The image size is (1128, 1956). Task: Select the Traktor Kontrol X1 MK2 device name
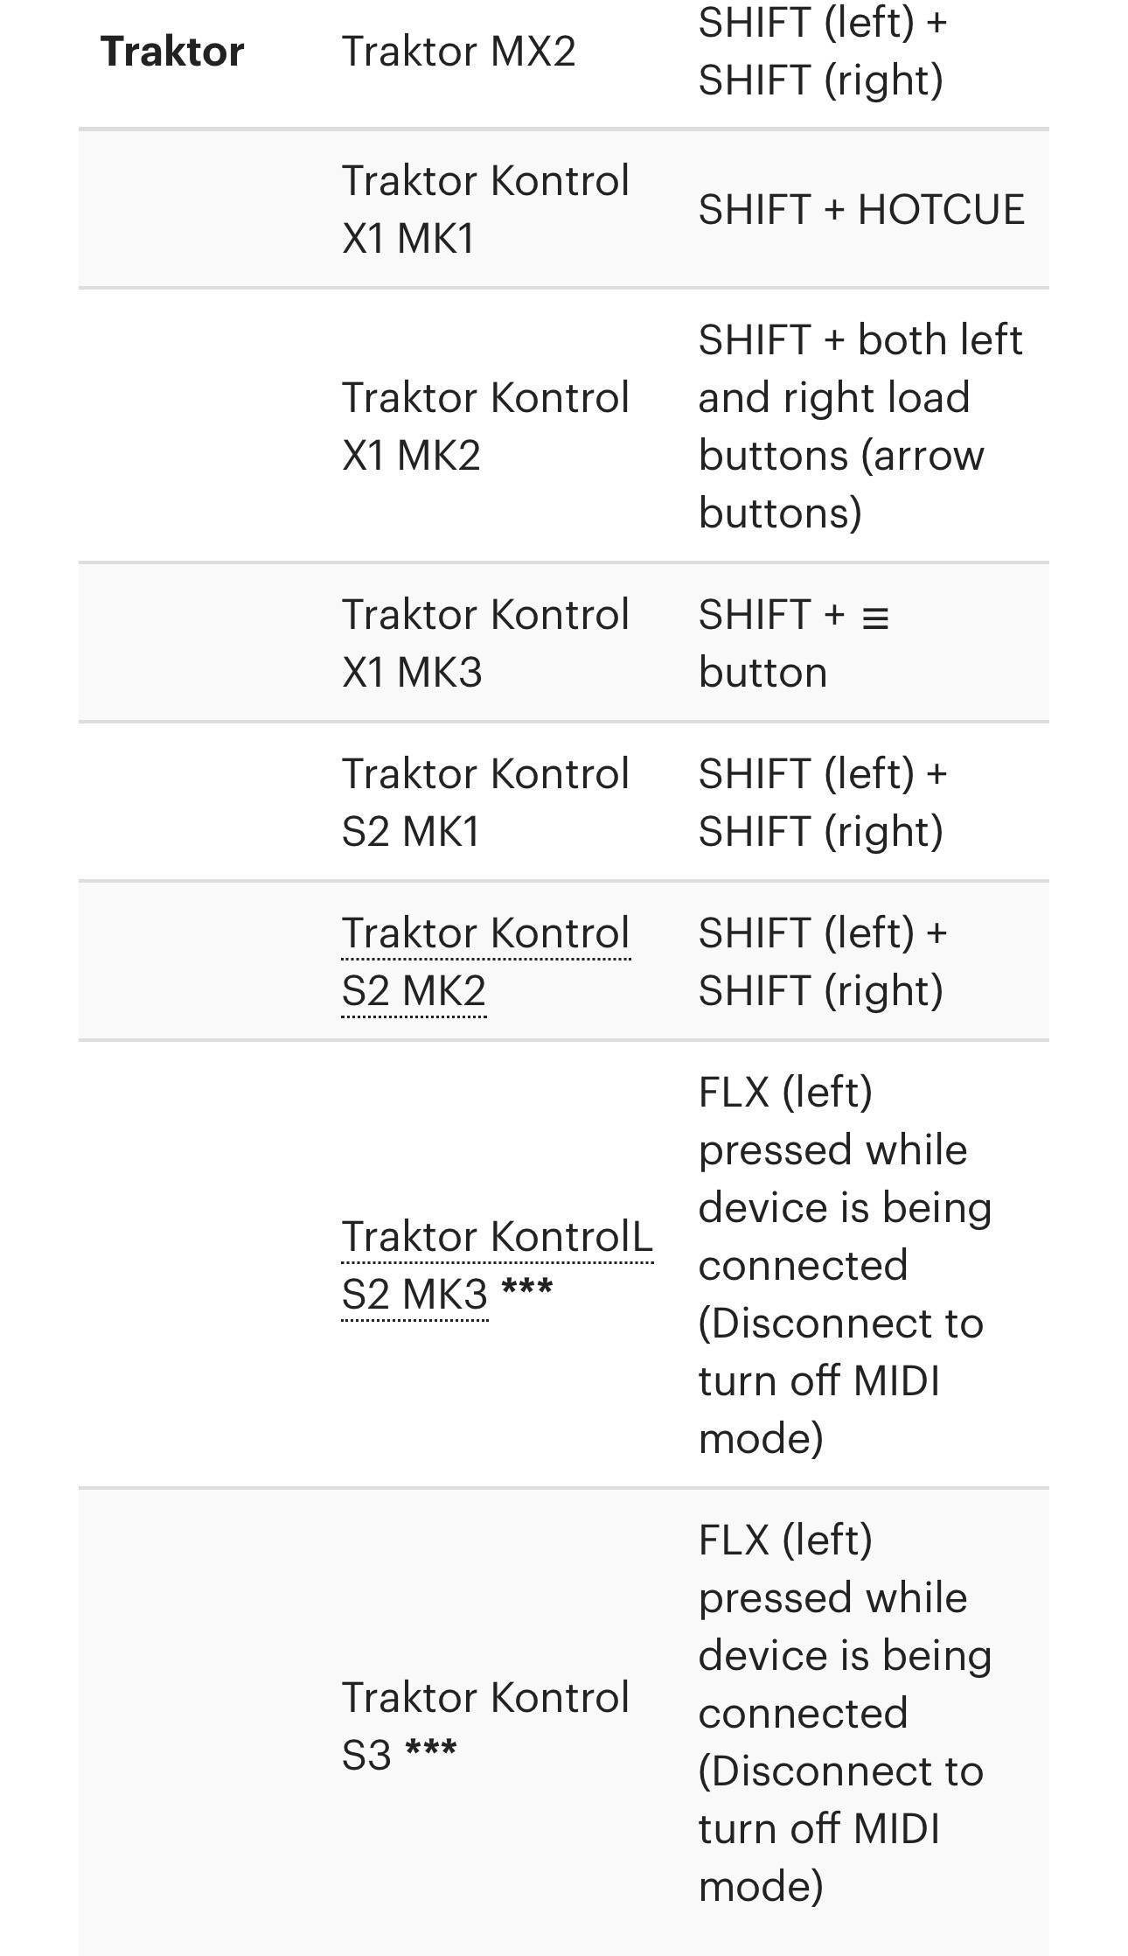(485, 426)
